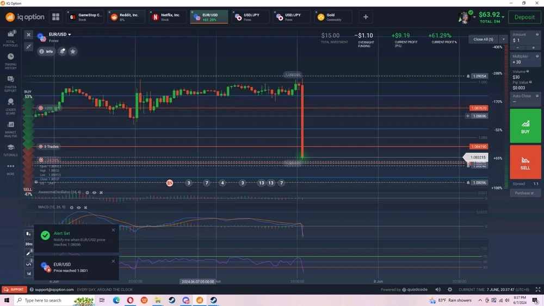Switch to the Netflix, Inc. tab
Viewport: 544px width, 306px height.
168,17
